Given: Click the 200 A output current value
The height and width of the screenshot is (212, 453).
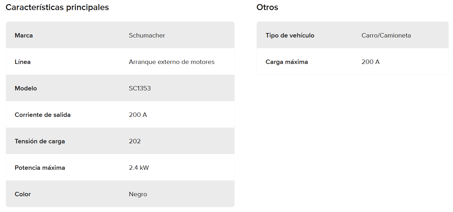Looking at the screenshot, I should [138, 115].
